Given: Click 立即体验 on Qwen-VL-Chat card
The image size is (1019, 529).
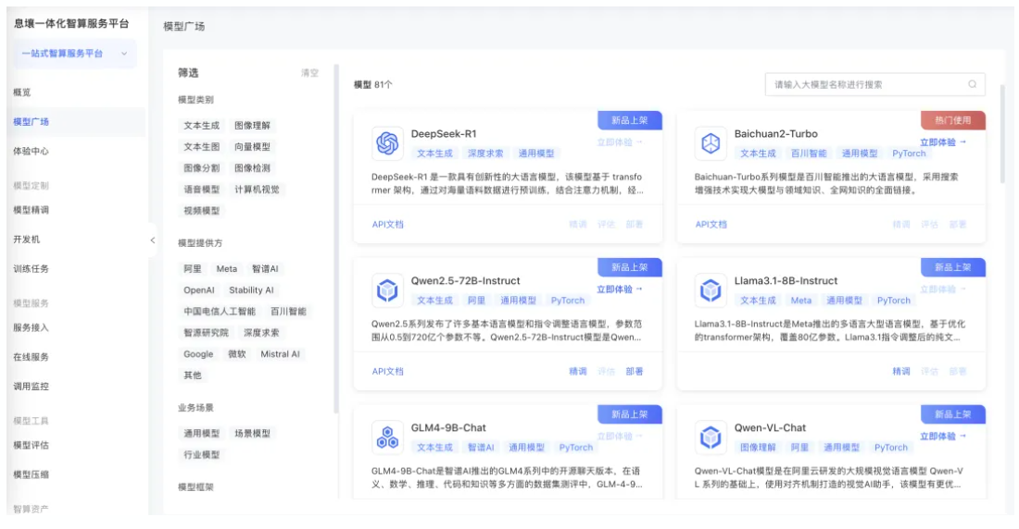Looking at the screenshot, I should pyautogui.click(x=943, y=437).
